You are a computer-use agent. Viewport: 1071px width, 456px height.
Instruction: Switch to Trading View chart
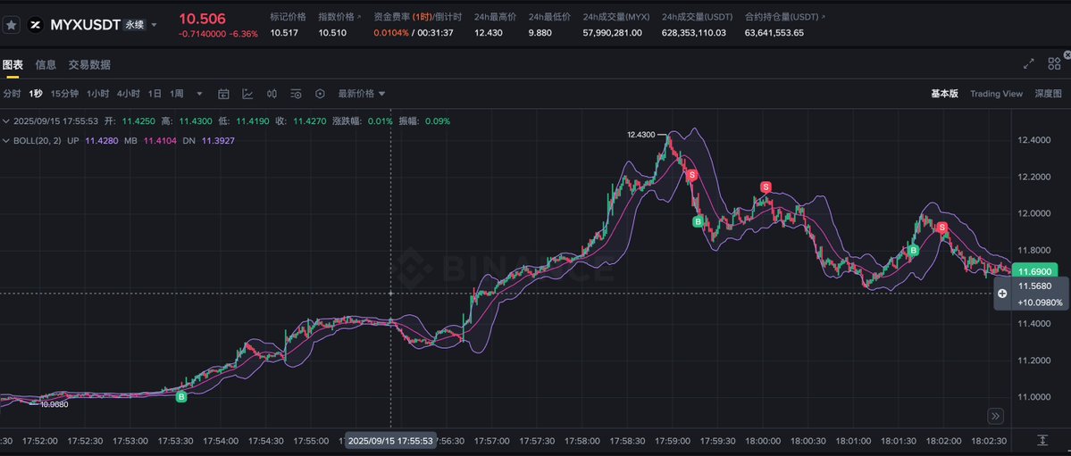[997, 94]
